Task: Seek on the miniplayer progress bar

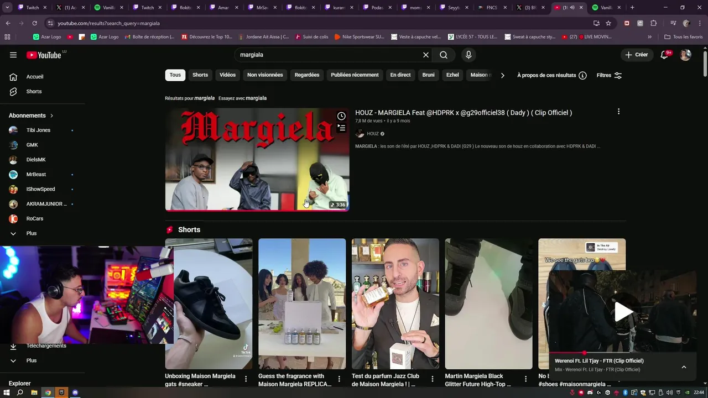Action: [622, 353]
